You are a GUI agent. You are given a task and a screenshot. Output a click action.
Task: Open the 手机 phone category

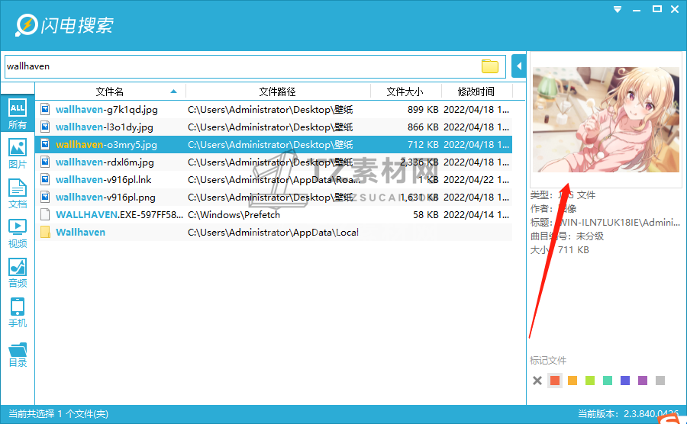[x=18, y=313]
